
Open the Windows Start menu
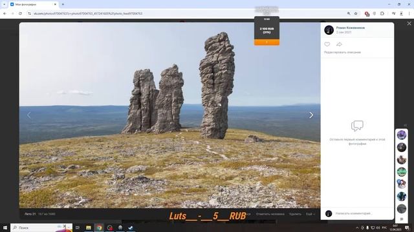coord(5,227)
